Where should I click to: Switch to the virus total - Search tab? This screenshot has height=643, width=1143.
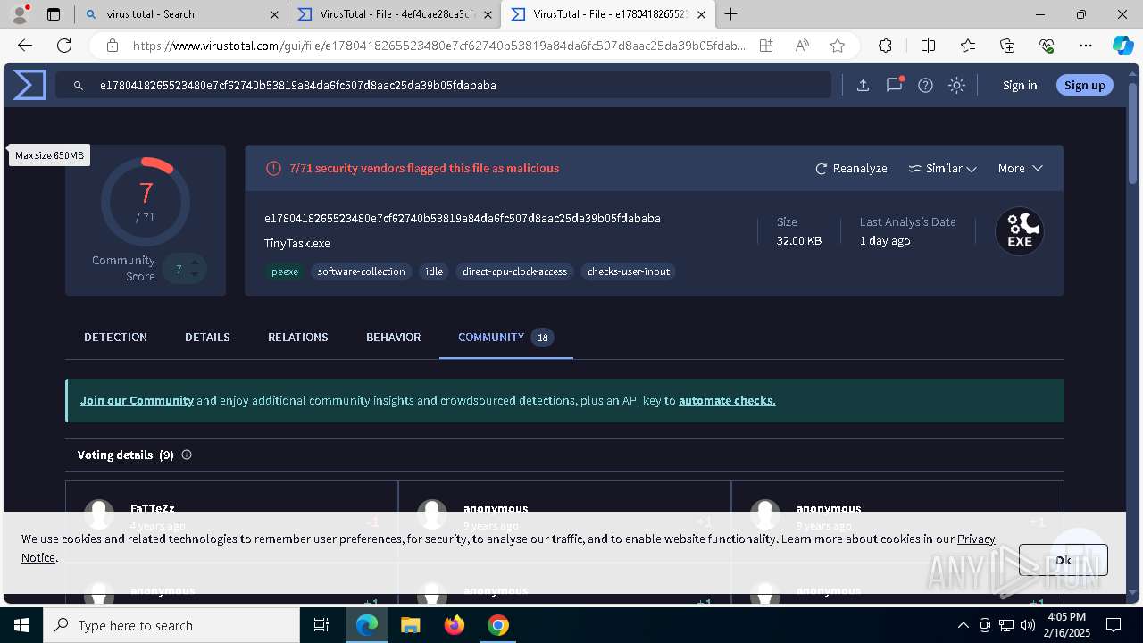pyautogui.click(x=180, y=14)
